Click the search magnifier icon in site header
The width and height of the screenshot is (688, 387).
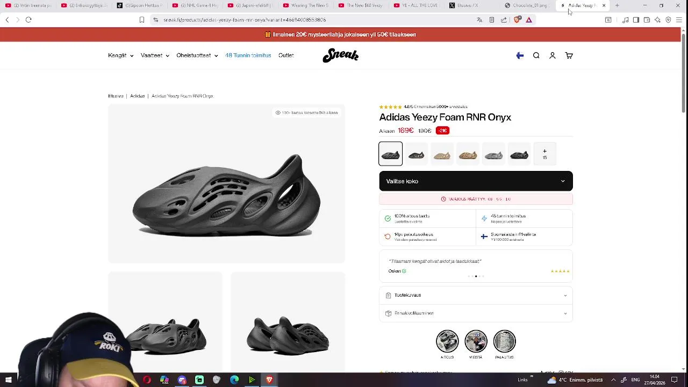coord(536,55)
